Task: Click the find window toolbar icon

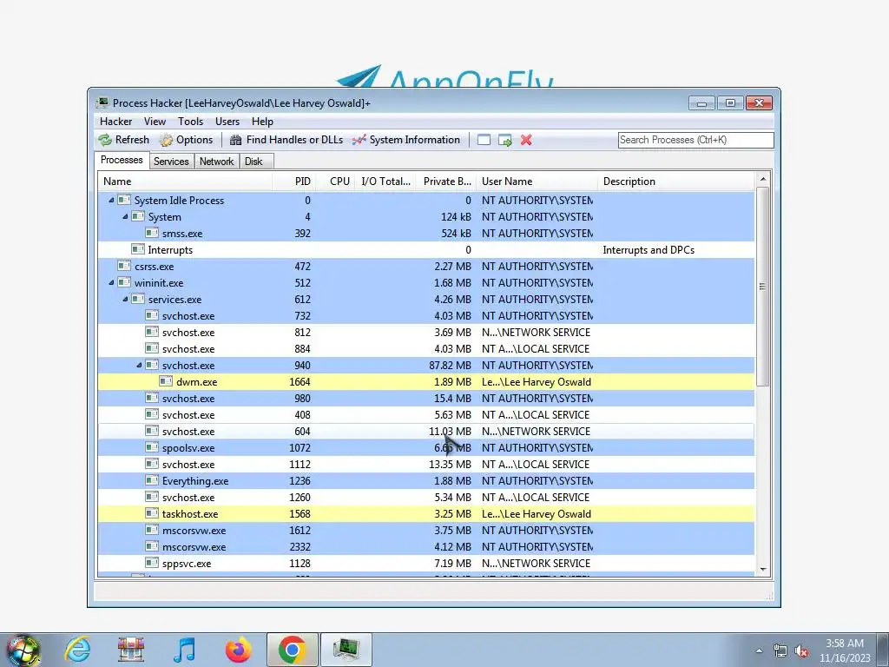Action: tap(484, 140)
